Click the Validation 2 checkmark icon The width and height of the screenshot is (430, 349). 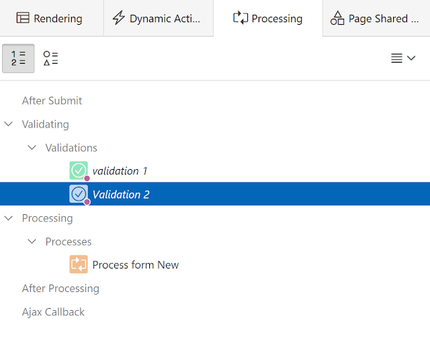pos(79,194)
